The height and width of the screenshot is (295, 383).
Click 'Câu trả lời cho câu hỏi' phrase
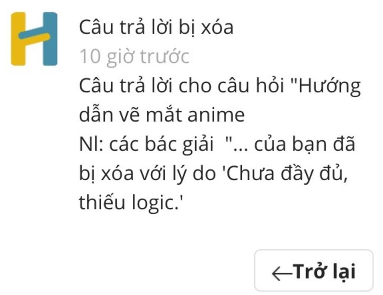(182, 86)
